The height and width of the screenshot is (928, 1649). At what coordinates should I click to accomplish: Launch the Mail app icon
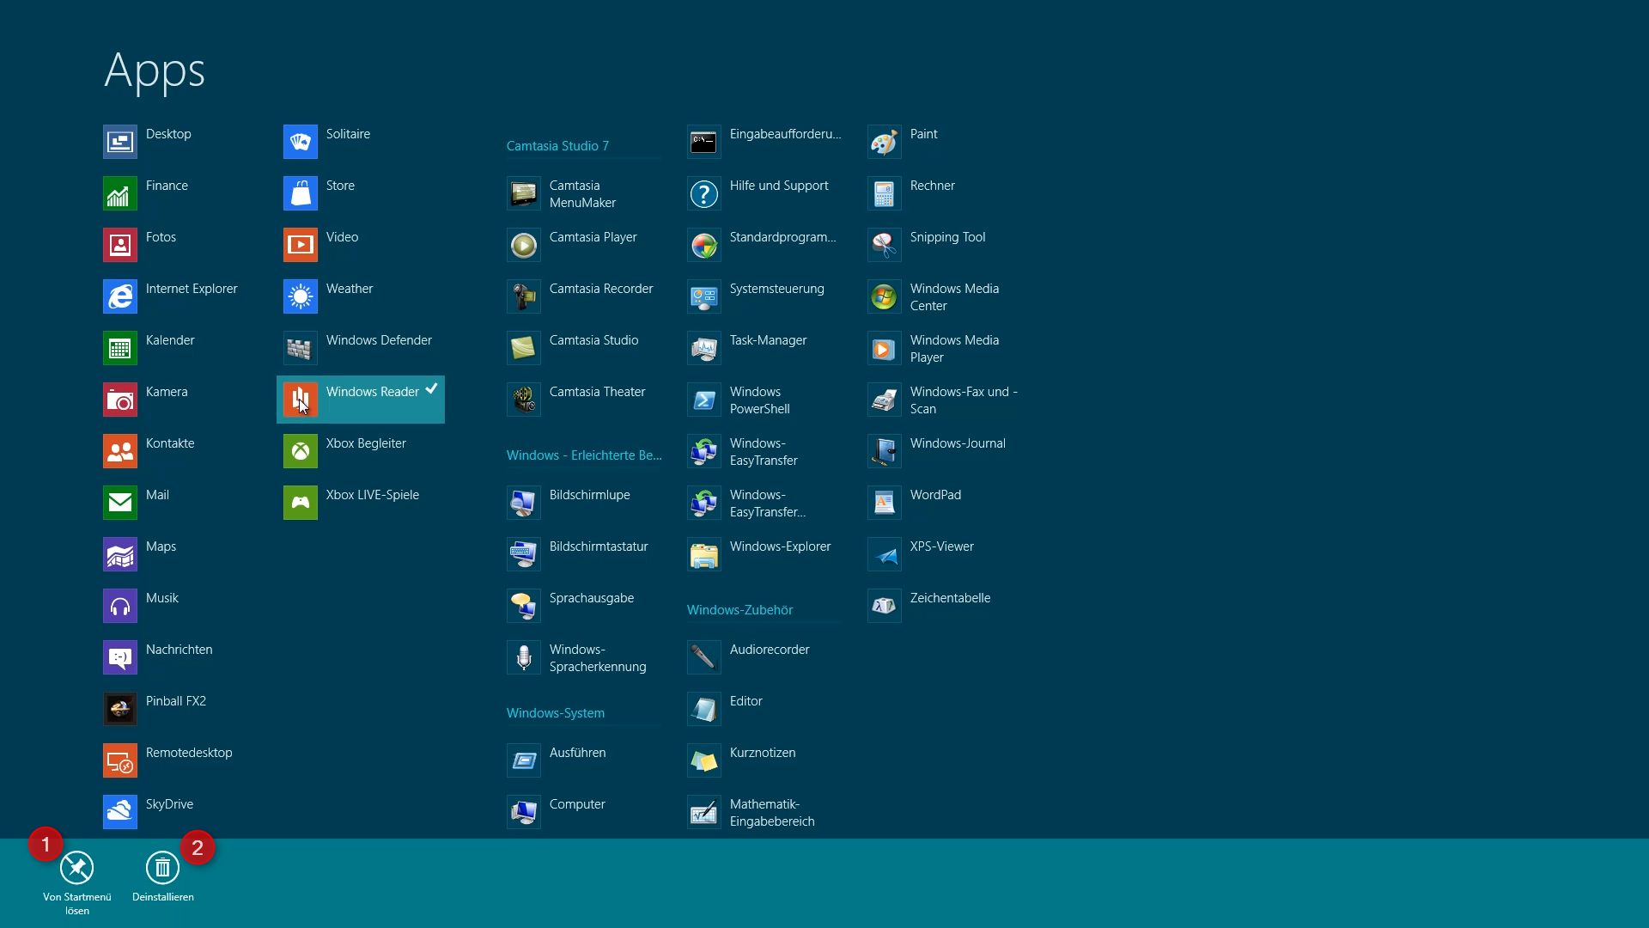pyautogui.click(x=120, y=503)
